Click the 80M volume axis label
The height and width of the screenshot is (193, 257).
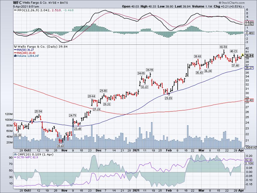(9, 126)
